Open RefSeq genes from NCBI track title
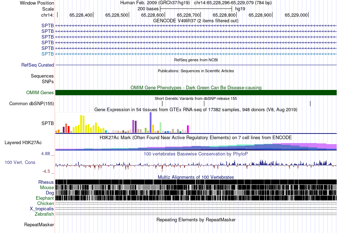The height and width of the screenshot is (233, 337). pos(196,60)
